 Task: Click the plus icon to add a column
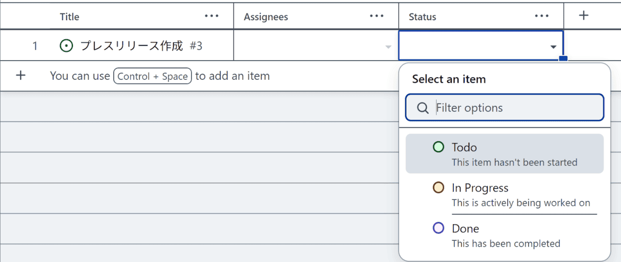(x=584, y=16)
